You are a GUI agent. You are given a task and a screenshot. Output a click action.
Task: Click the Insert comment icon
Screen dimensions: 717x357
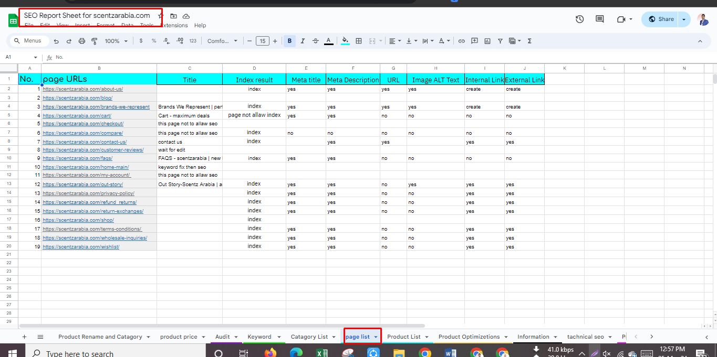[474, 41]
